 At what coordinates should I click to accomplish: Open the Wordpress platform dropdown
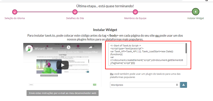(x=145, y=85)
